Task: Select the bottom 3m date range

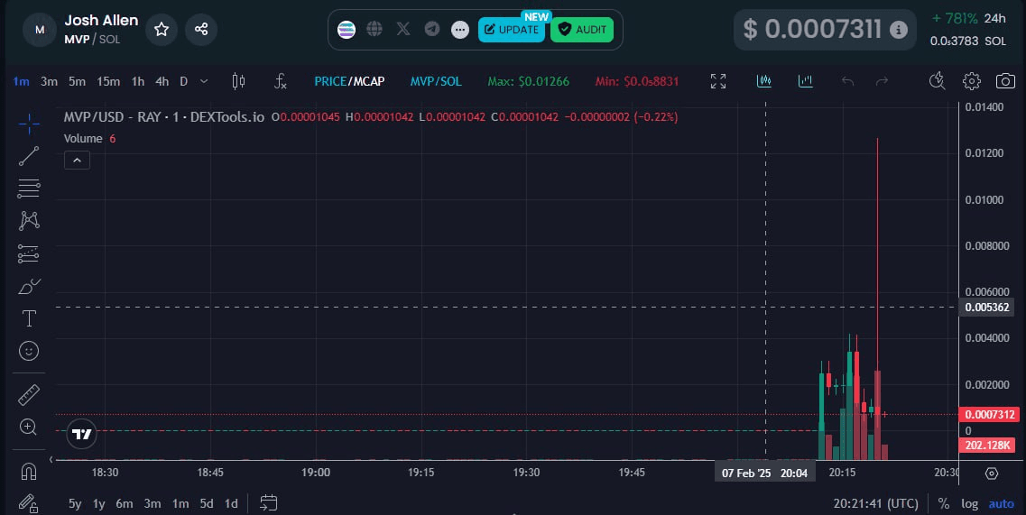Action: (153, 504)
